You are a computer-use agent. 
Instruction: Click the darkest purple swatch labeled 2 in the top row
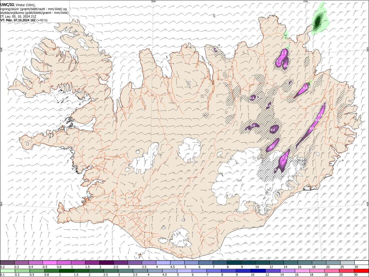106,263
